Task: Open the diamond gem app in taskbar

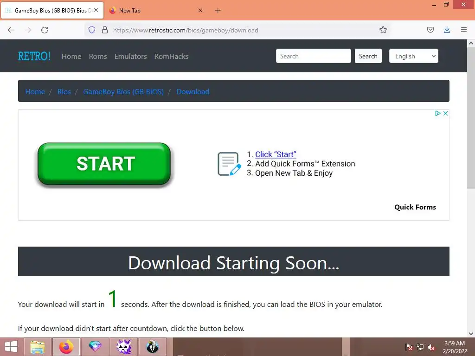Action: coord(95,347)
